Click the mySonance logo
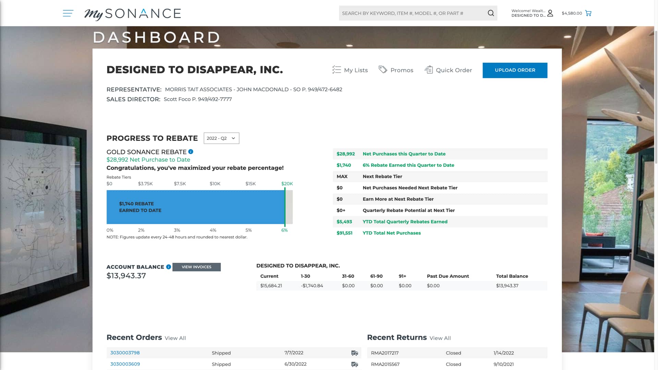Image resolution: width=658 pixels, height=370 pixels. pos(133,14)
